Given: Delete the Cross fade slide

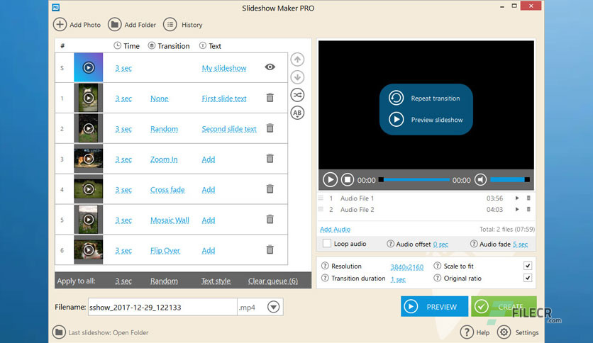Looking at the screenshot, I should pos(270,189).
